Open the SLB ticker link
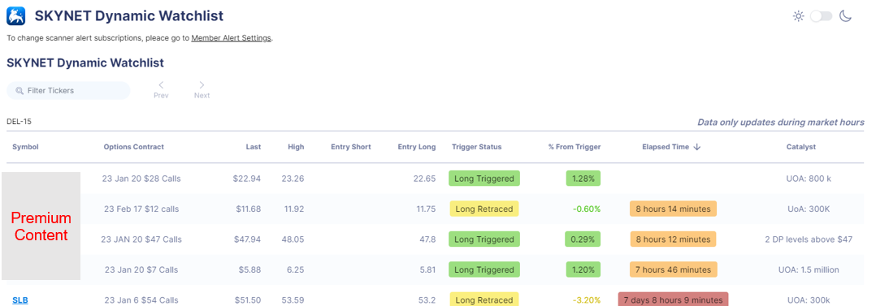Image resolution: width=876 pixels, height=306 pixels. (20, 300)
